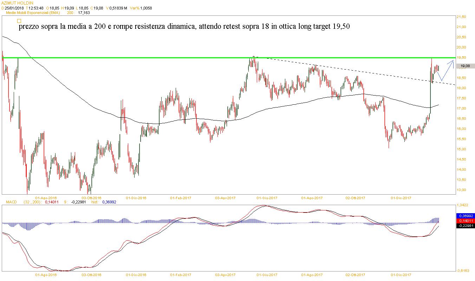Click the 21,50 price axis label

pos(461,17)
